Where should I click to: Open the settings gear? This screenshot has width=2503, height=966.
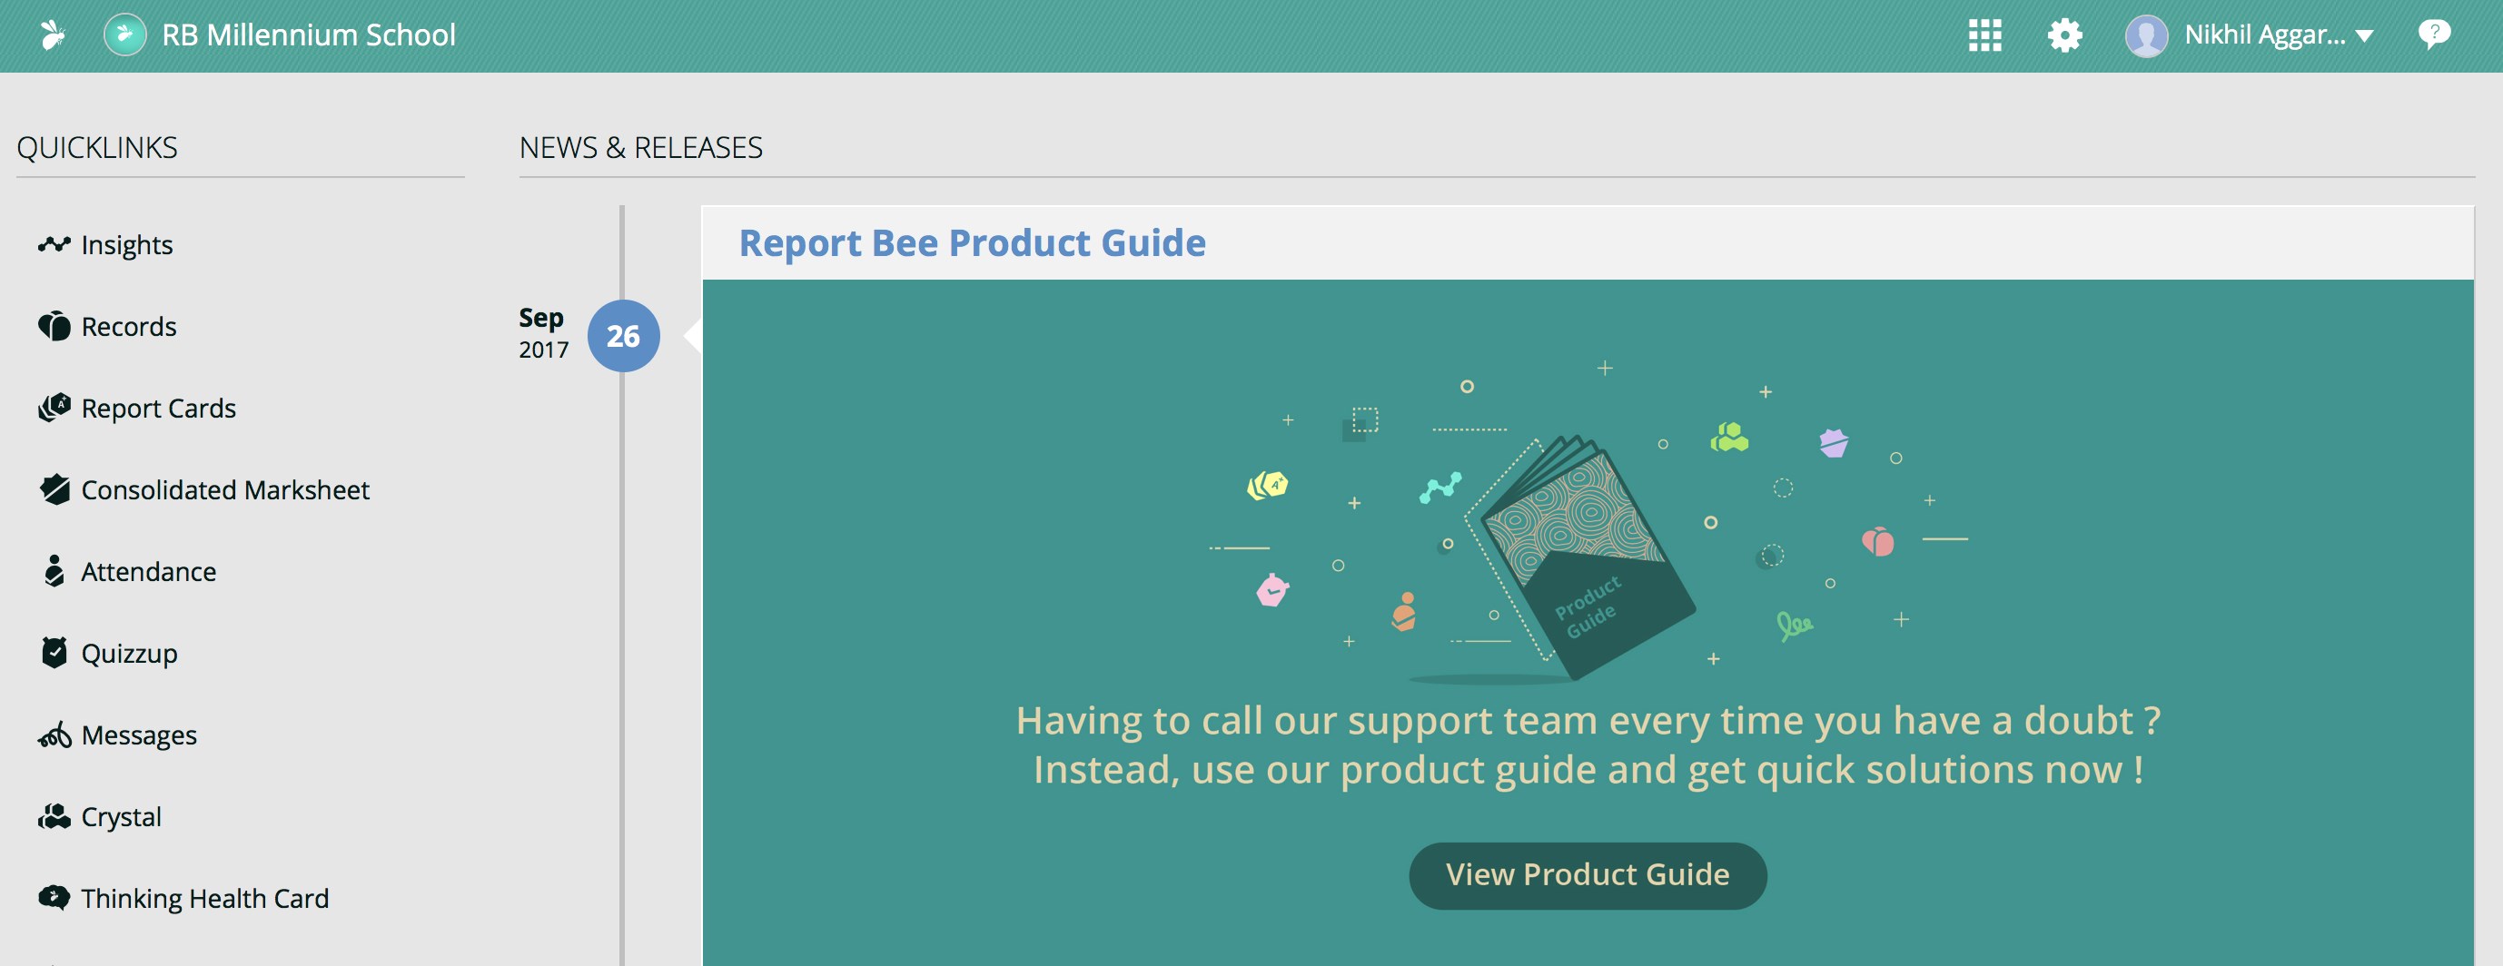pos(2063,34)
